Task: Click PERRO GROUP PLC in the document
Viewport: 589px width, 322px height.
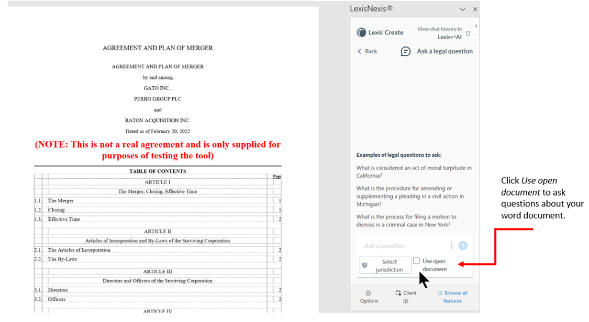Action: [158, 99]
